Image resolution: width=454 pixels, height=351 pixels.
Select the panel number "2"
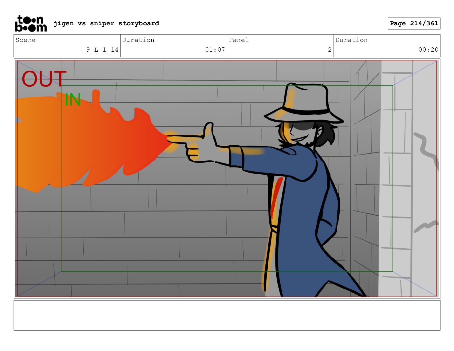pyautogui.click(x=330, y=50)
